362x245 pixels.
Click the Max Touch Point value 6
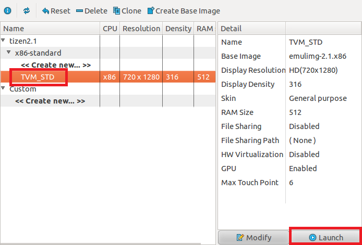(291, 183)
